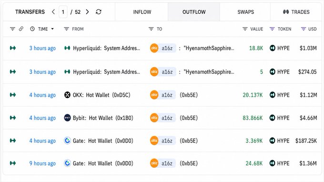Open the '9 hours ago' transaction link
Screen dimensions: 324x182
click(x=42, y=163)
